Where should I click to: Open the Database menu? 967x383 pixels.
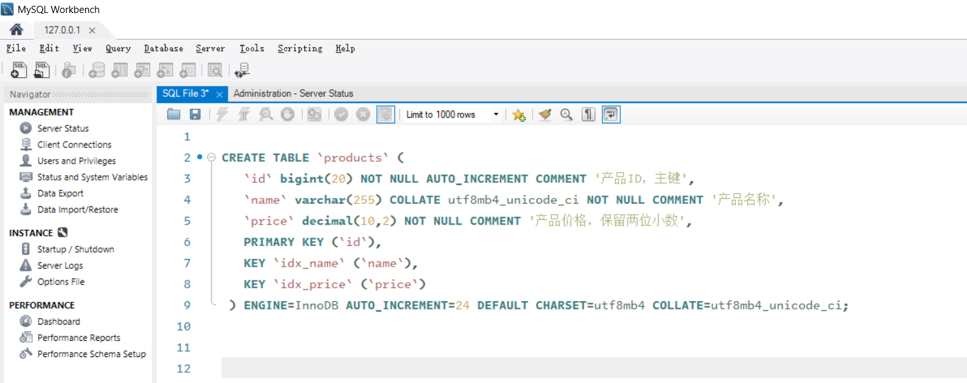coord(164,49)
